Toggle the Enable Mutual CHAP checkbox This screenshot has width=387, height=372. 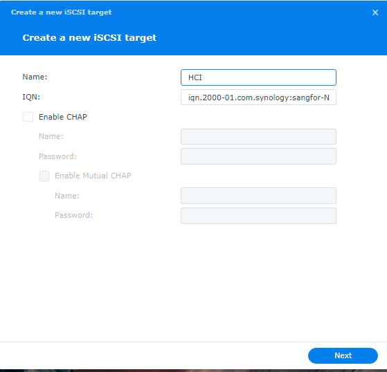[x=44, y=176]
